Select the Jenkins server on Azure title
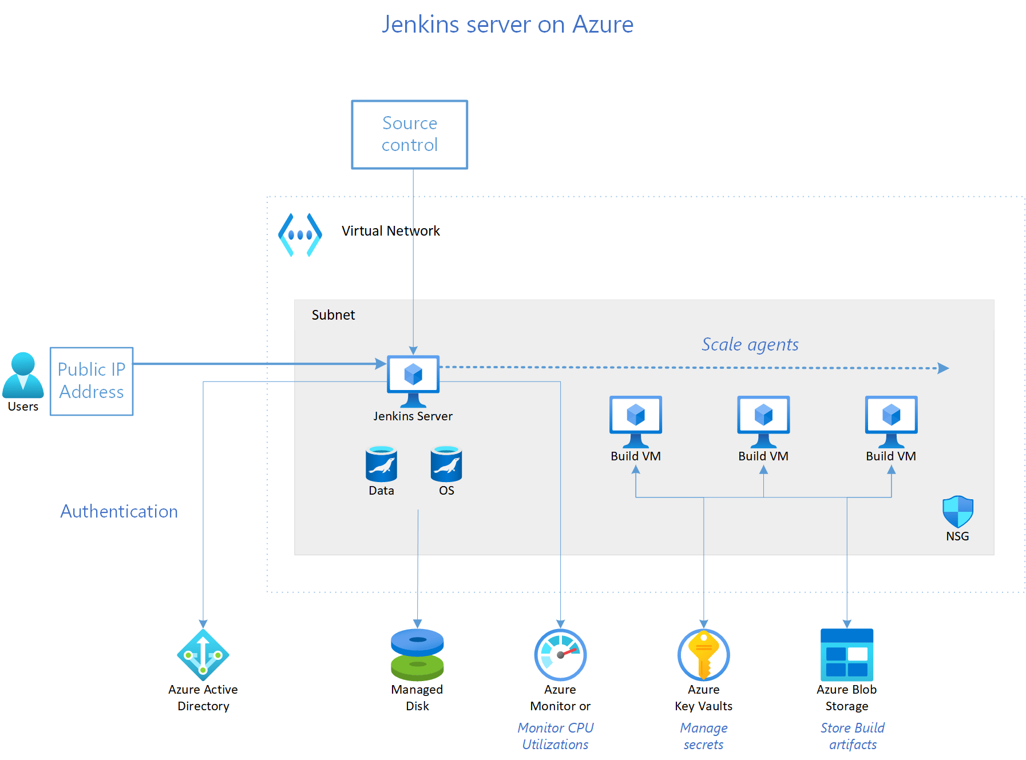The height and width of the screenshot is (760, 1026). point(508,24)
